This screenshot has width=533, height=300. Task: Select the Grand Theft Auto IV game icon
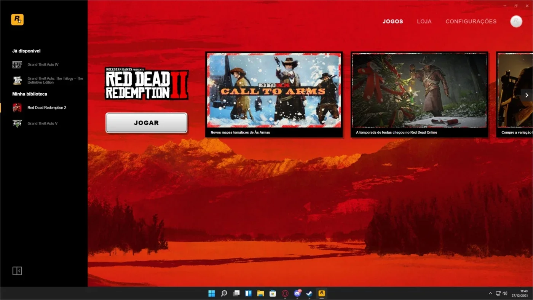coord(17,65)
